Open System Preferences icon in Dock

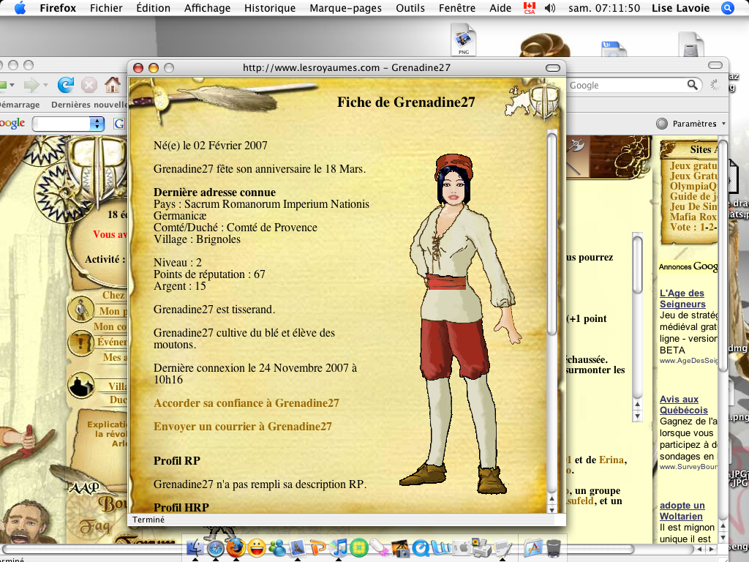pos(462,547)
